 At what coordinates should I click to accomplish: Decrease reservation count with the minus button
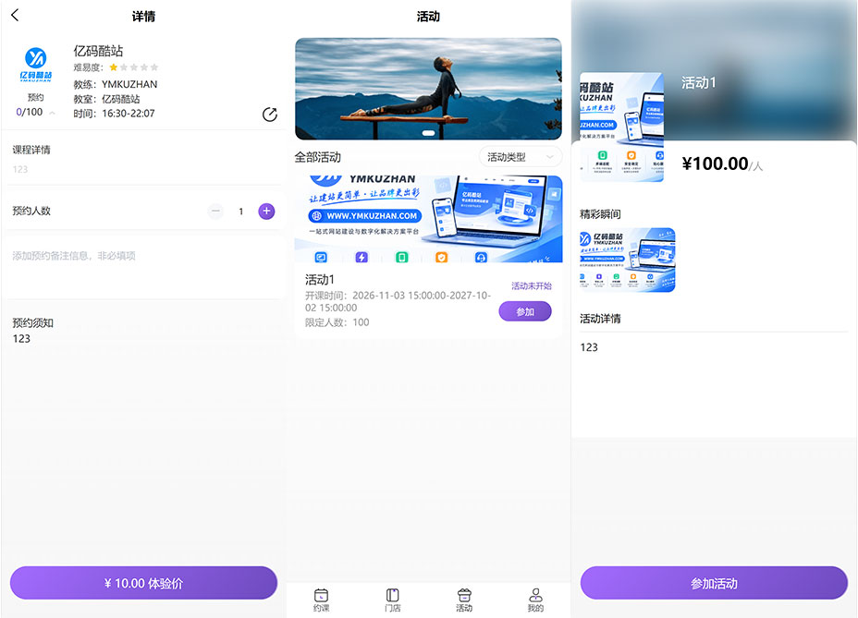click(x=215, y=212)
